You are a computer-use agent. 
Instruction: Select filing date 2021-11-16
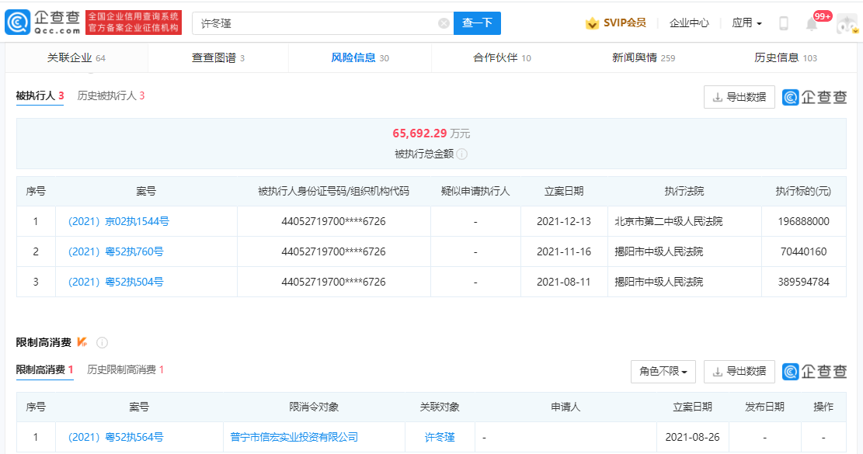(x=564, y=251)
